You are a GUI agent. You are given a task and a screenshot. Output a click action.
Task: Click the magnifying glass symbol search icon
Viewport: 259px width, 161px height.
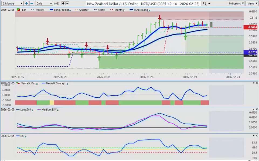click(205, 3)
